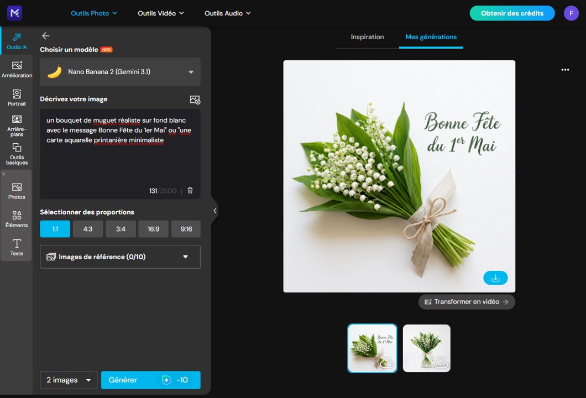Click the cloud icon on the second thumbnail
Image resolution: width=586 pixels, height=398 pixels.
pos(441,362)
